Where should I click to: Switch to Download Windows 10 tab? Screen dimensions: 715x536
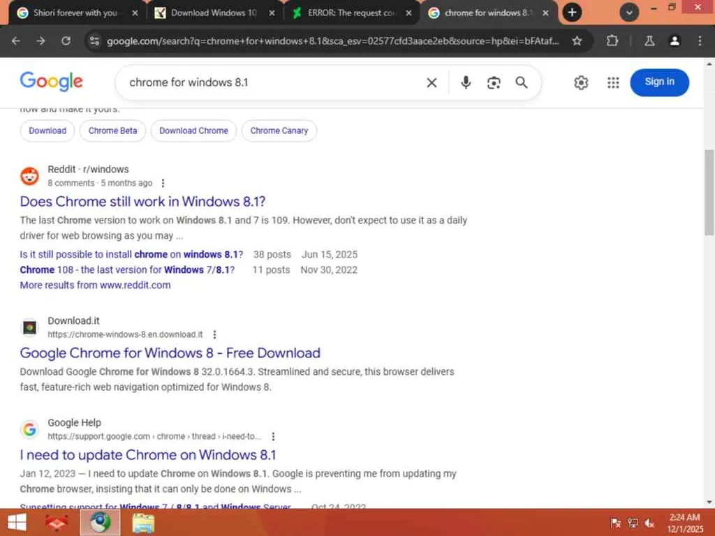(213, 13)
